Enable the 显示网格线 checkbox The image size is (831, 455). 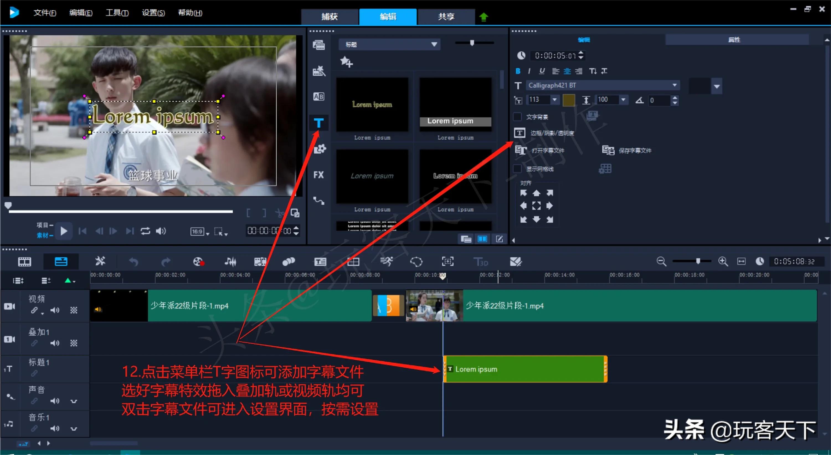tap(517, 168)
